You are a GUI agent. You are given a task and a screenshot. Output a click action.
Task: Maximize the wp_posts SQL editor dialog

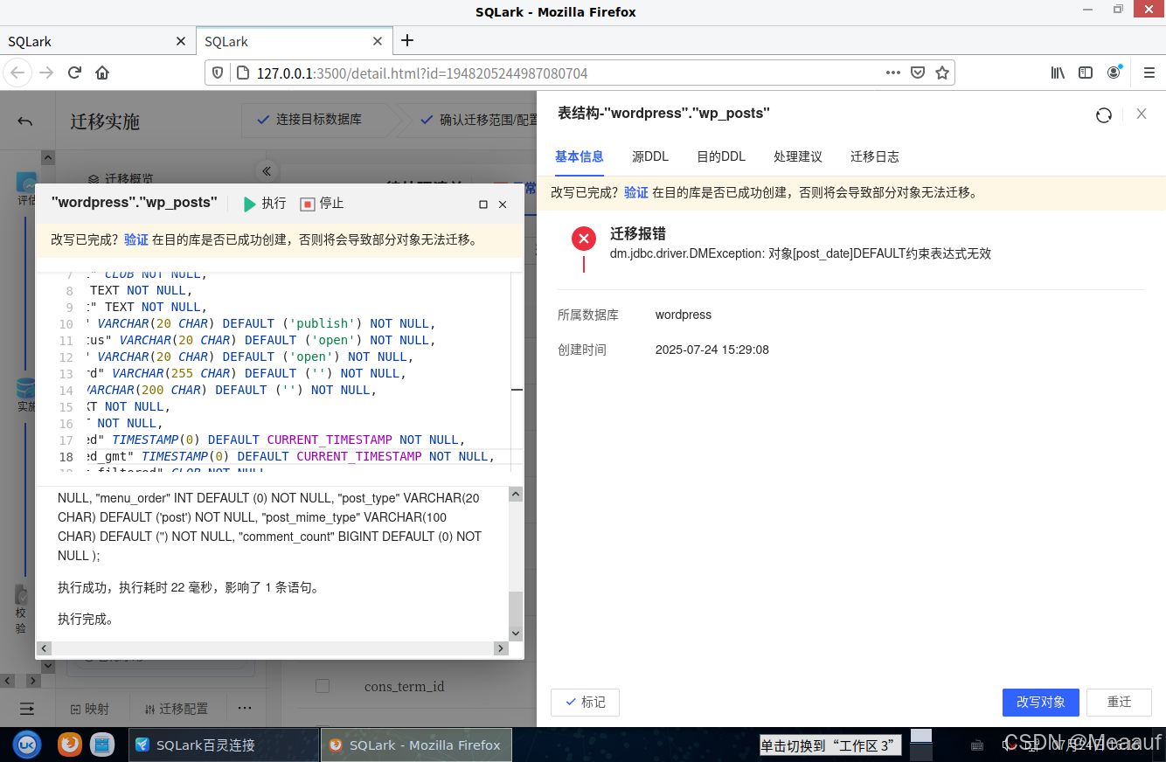click(x=483, y=204)
